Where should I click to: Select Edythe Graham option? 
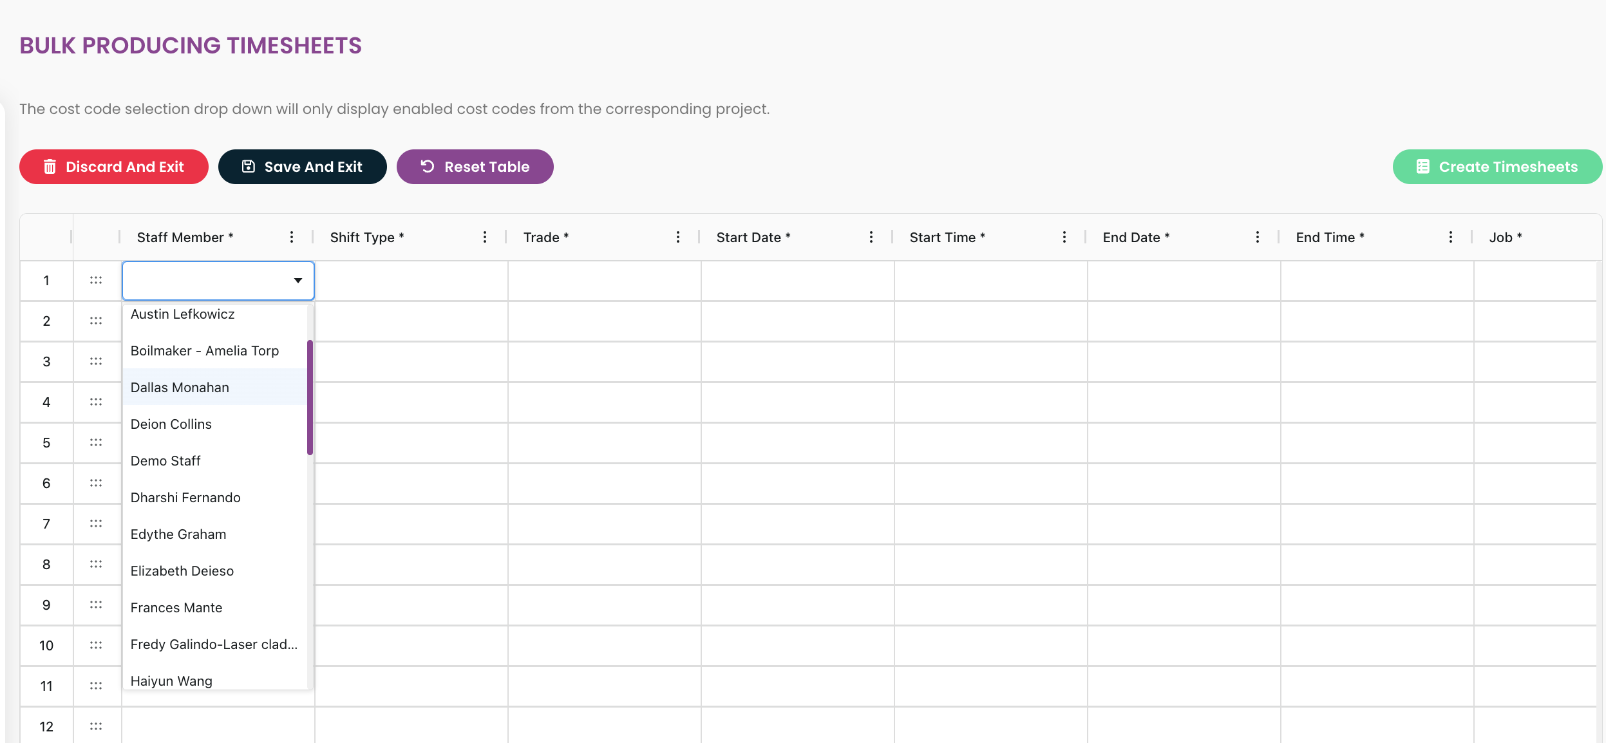click(214, 534)
